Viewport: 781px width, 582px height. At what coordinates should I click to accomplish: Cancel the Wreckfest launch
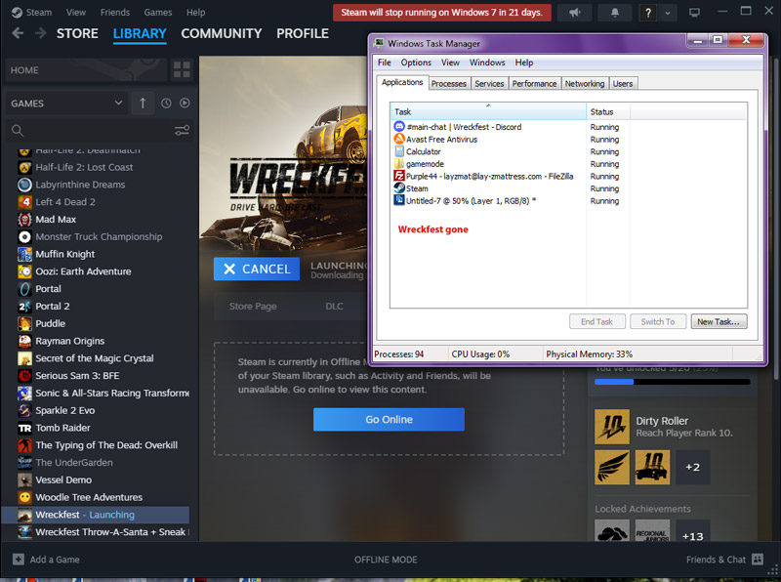tap(257, 270)
